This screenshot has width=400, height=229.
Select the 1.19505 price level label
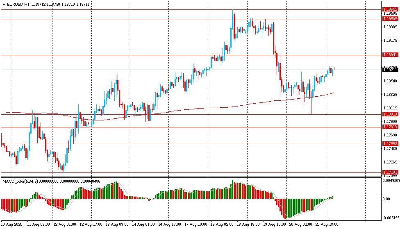[x=390, y=19]
